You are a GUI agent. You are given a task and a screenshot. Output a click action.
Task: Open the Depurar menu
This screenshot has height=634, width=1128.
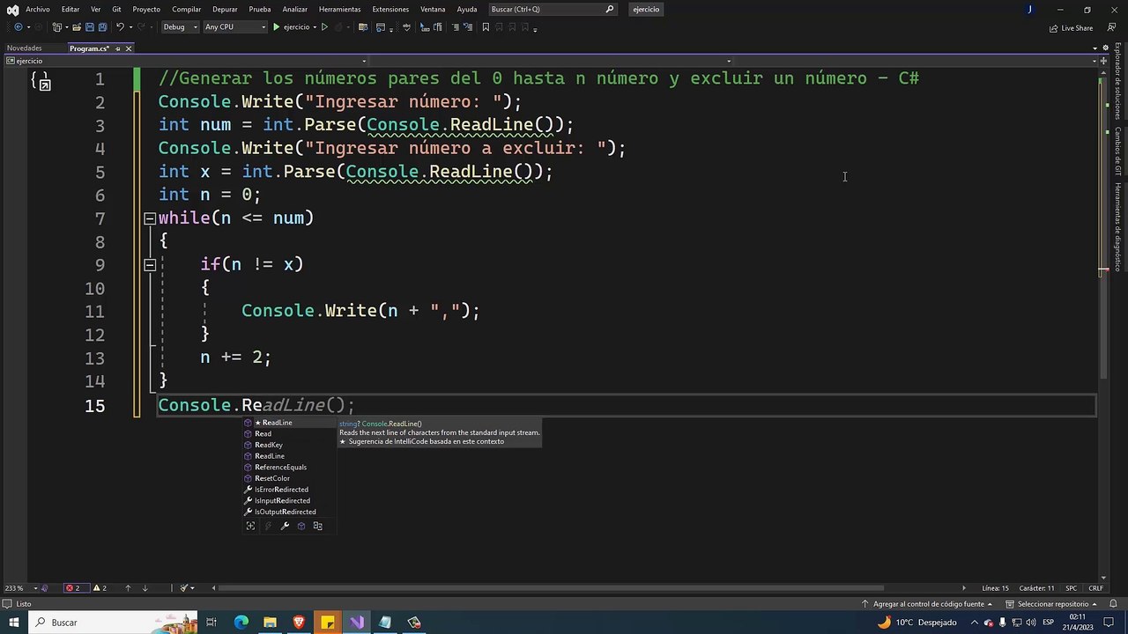(225, 9)
